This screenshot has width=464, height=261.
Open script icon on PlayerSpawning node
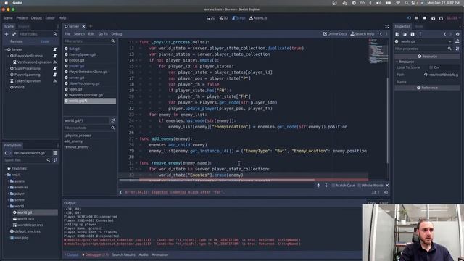[x=55, y=75]
